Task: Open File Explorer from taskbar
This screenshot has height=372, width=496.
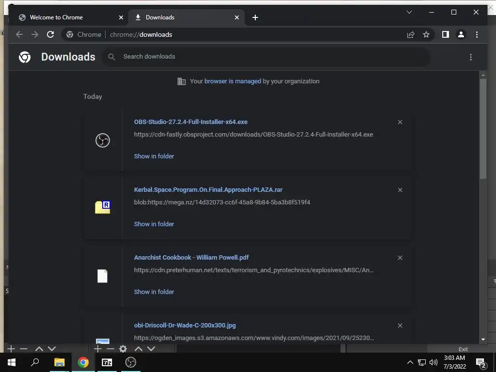Action: pos(59,362)
